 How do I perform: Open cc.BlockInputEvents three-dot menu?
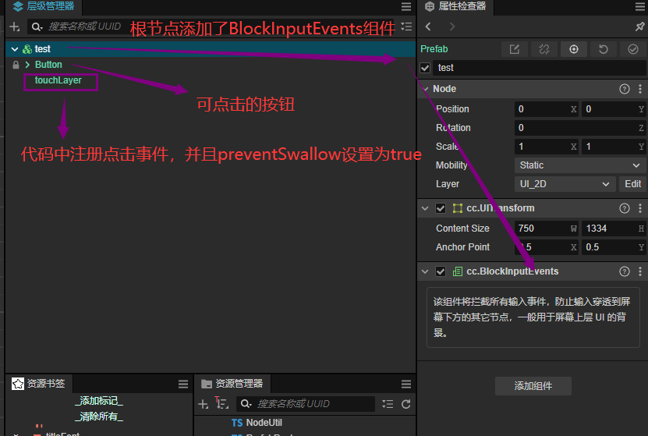(x=640, y=271)
